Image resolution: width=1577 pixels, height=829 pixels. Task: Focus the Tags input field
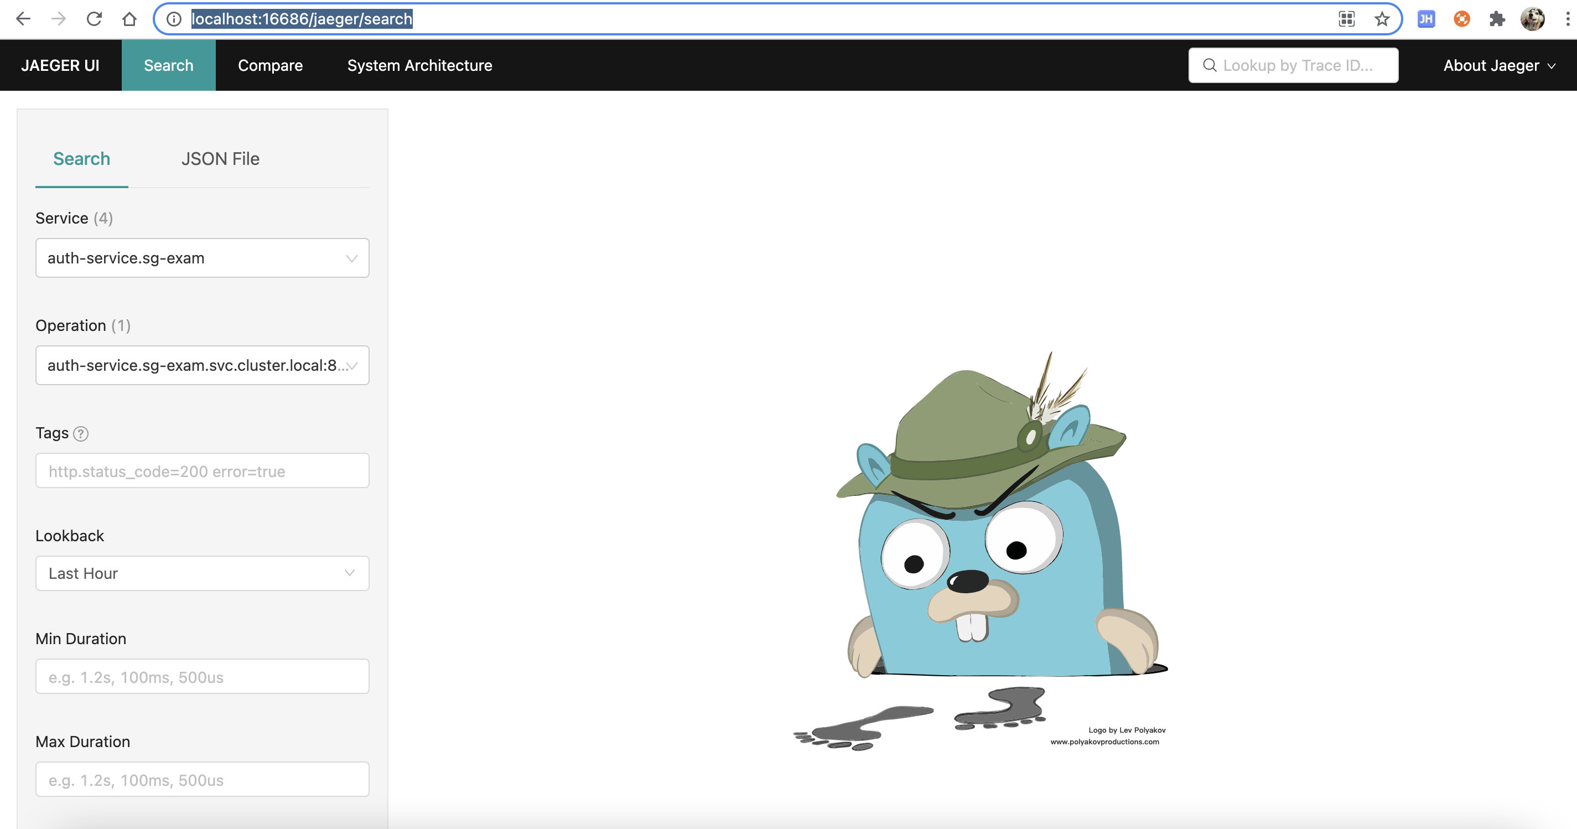202,470
